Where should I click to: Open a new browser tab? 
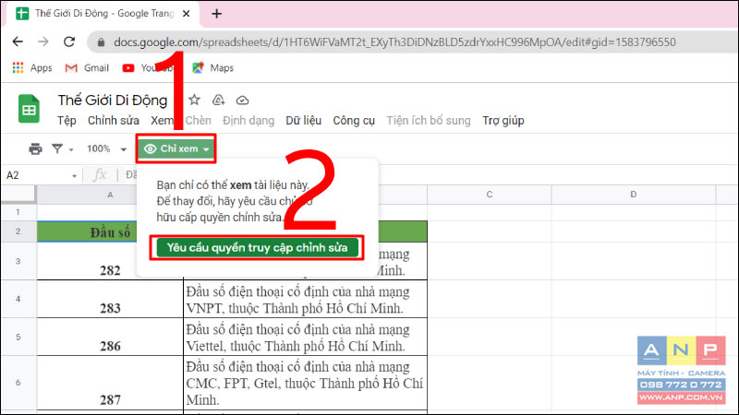(217, 14)
